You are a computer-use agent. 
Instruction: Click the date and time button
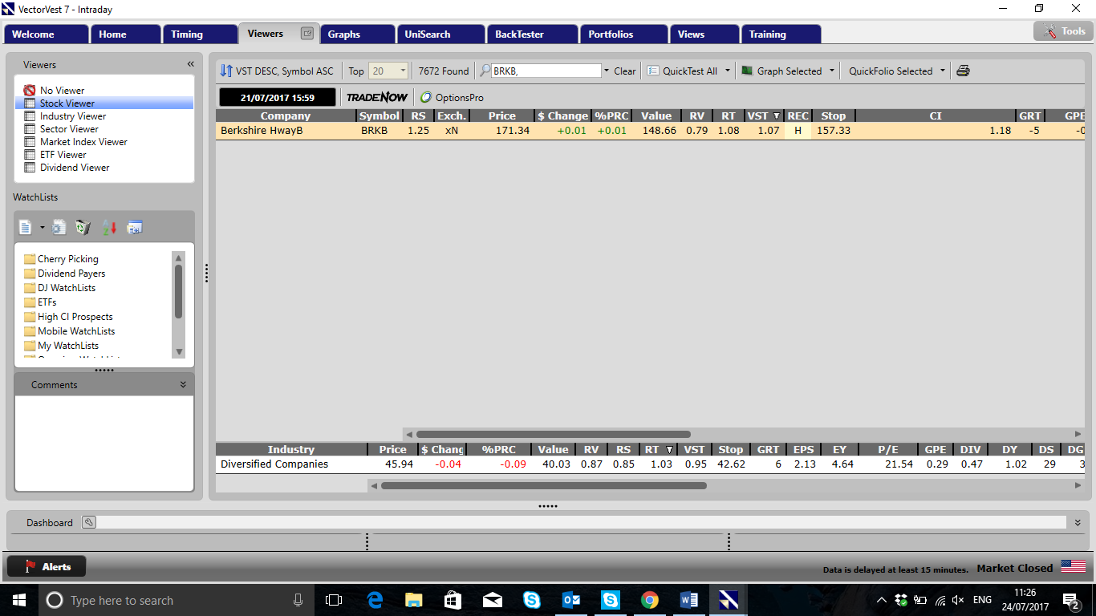(x=278, y=97)
